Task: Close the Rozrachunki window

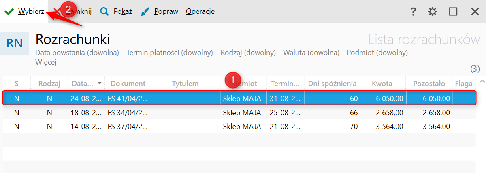Action: [x=475, y=12]
